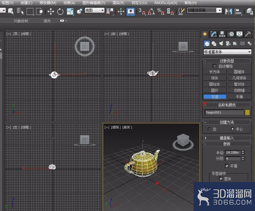Toggle Keyboard Shortcut Override icon
Image resolution: width=255 pixels, height=211 pixels.
tap(131, 11)
